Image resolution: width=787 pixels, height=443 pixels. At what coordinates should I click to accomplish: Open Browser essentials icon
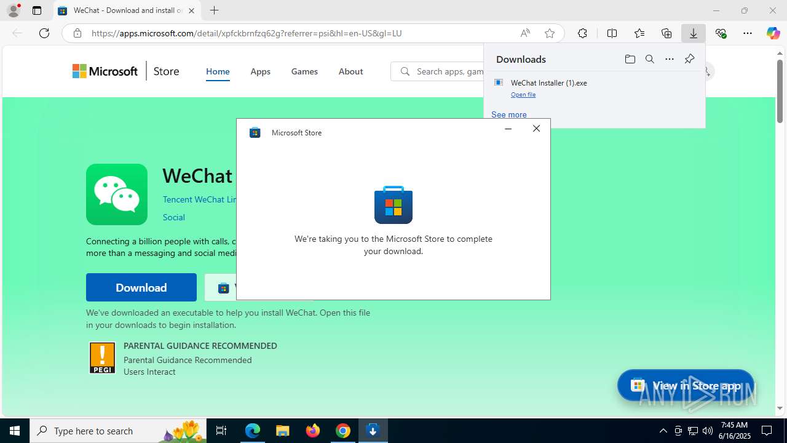point(721,33)
